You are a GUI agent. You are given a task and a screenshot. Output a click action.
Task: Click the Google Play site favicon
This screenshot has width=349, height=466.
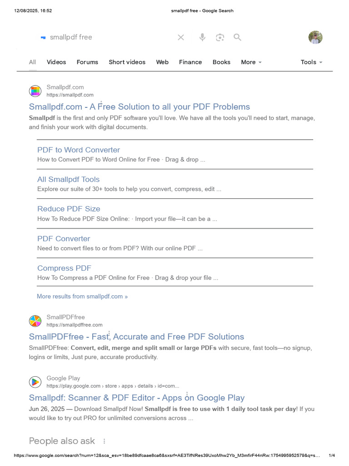click(x=35, y=382)
